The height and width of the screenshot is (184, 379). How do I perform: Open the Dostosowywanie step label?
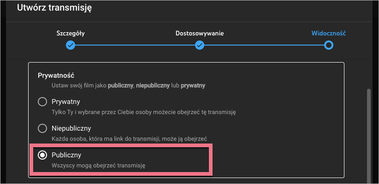[200, 34]
